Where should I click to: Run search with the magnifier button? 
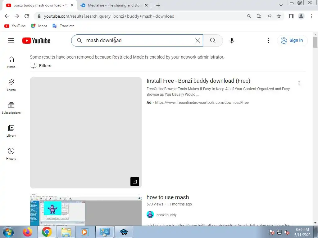213,41
